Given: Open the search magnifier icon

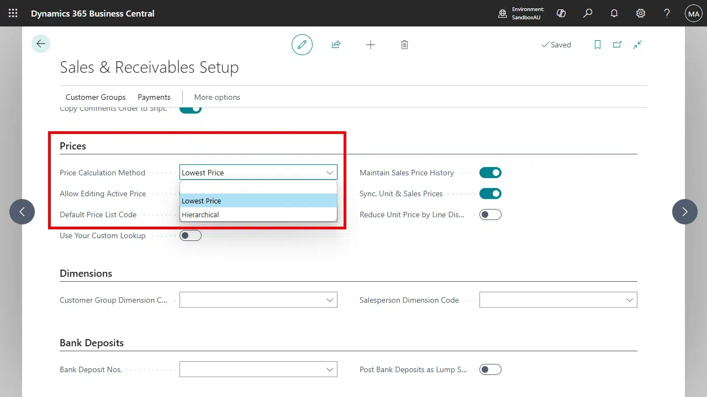Looking at the screenshot, I should point(588,13).
